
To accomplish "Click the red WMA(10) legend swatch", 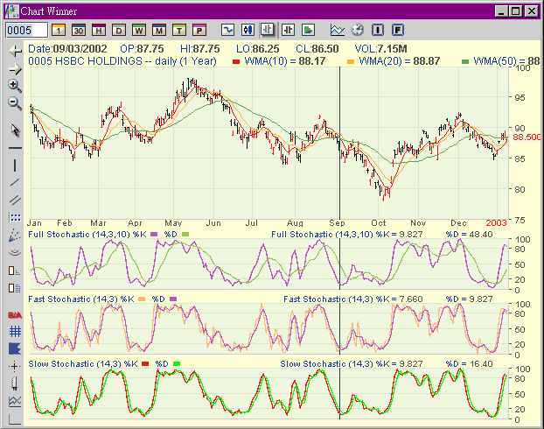I will (238, 62).
